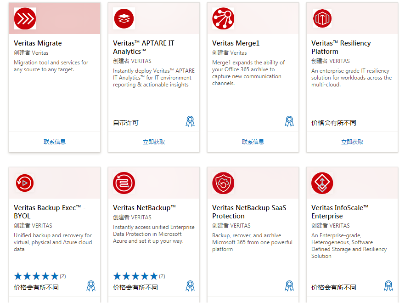The width and height of the screenshot is (405, 303).
Task: Click 创建者 Veritas under Veritas Merge1
Action: pos(230,53)
